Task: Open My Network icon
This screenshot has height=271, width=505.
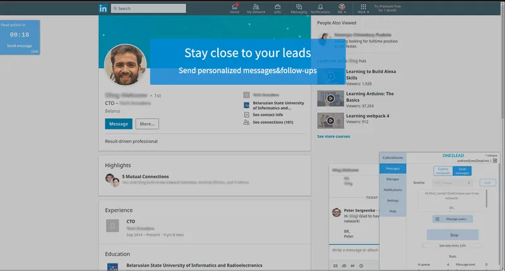Action: tap(256, 8)
